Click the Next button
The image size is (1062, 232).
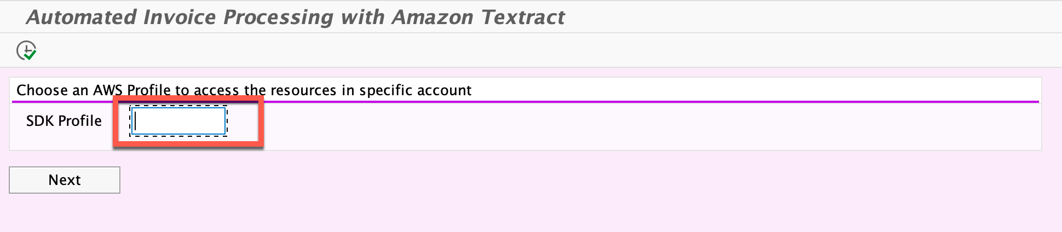65,180
